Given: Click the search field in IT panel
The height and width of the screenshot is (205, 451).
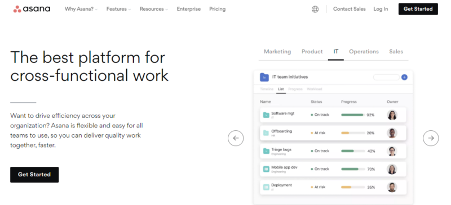Looking at the screenshot, I should (x=386, y=77).
